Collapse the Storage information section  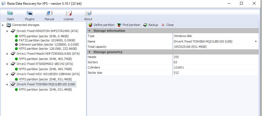pos(89,31)
